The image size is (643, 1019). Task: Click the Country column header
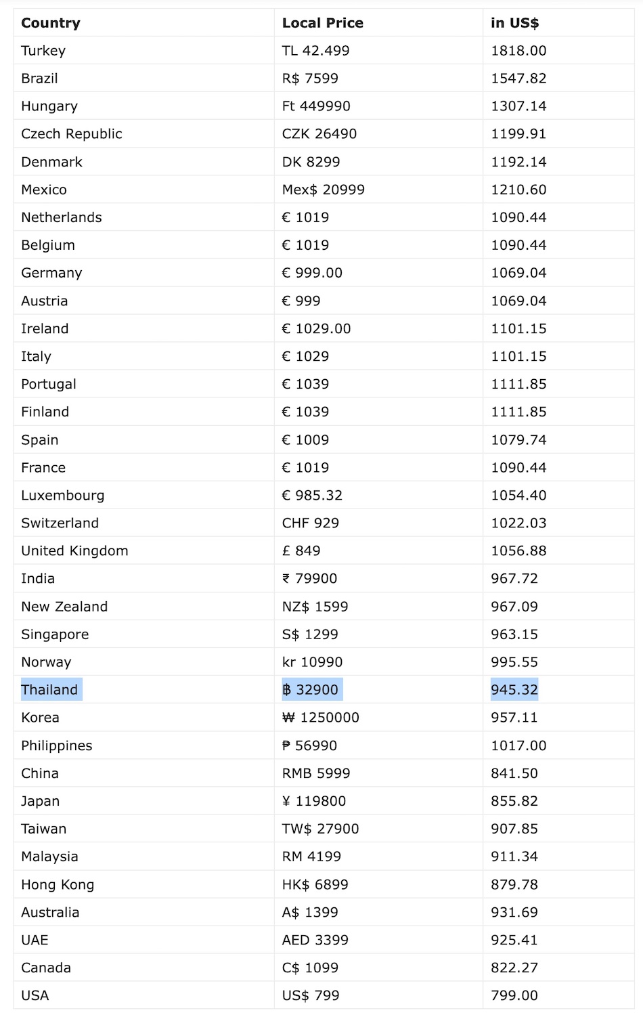click(51, 23)
